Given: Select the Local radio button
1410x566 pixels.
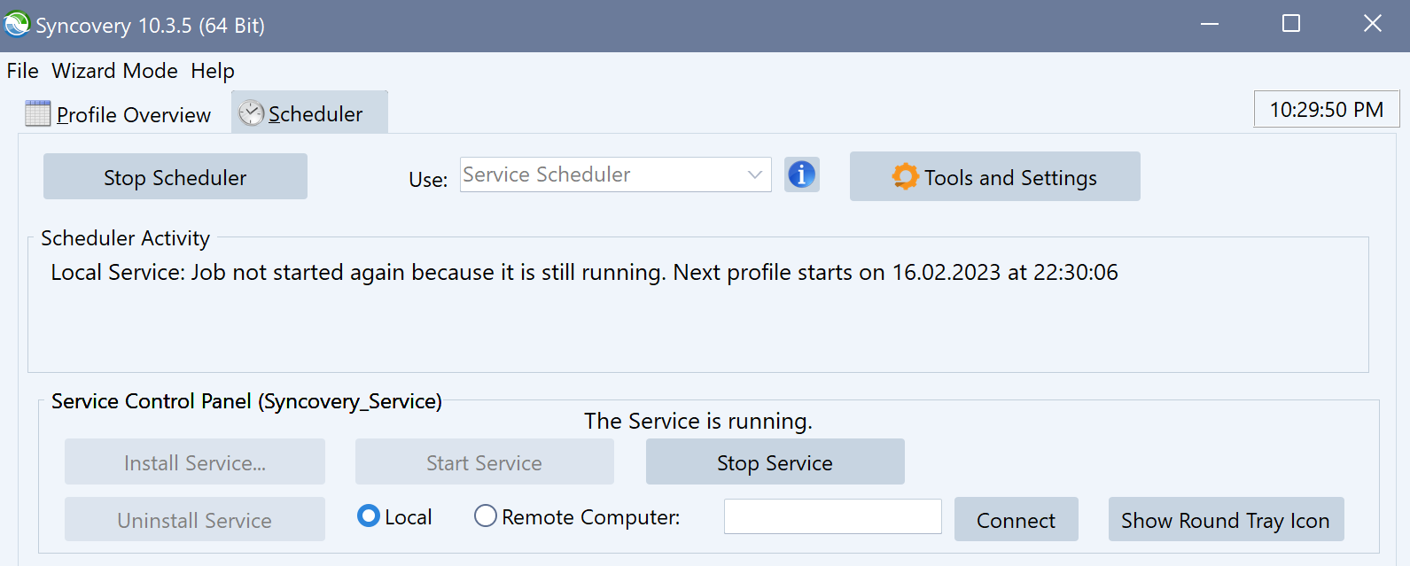Looking at the screenshot, I should (369, 516).
